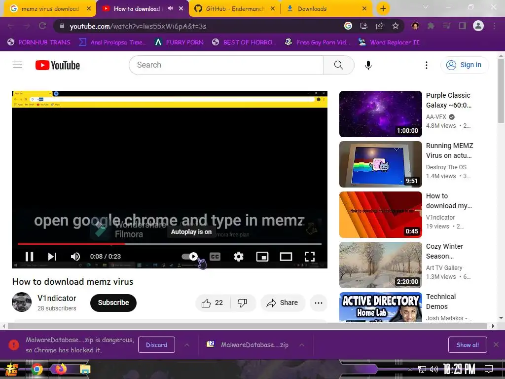
Task: Toggle autoplay switch off
Action: pyautogui.click(x=190, y=257)
